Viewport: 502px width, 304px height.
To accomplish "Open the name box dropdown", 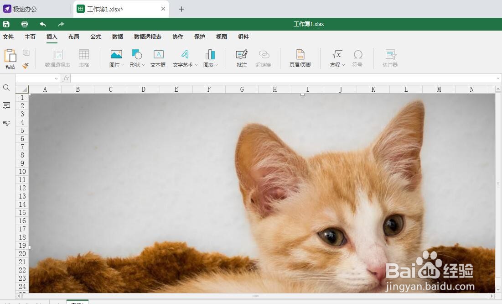I will (x=56, y=78).
